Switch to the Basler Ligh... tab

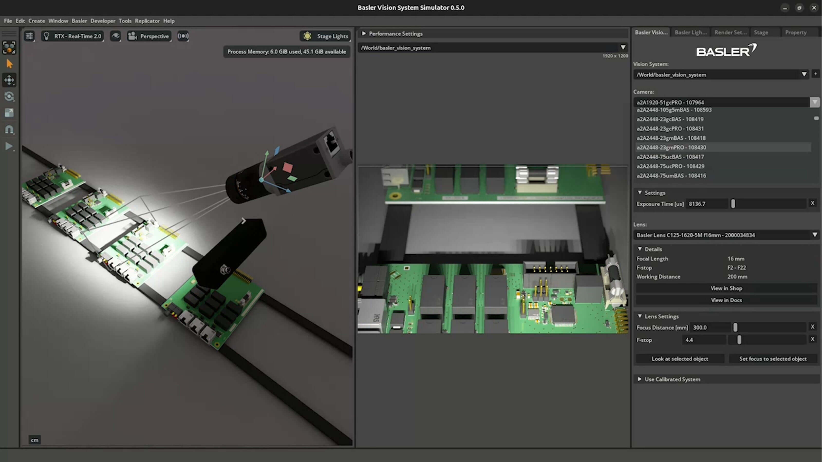(x=690, y=32)
